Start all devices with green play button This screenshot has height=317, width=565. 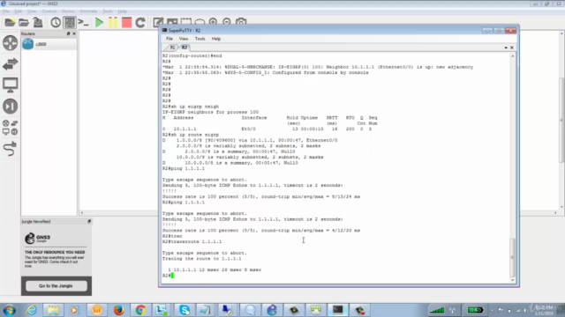[99, 23]
